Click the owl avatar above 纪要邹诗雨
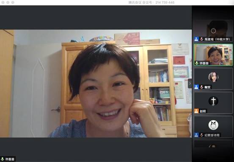The height and width of the screenshot is (162, 234). point(213,125)
